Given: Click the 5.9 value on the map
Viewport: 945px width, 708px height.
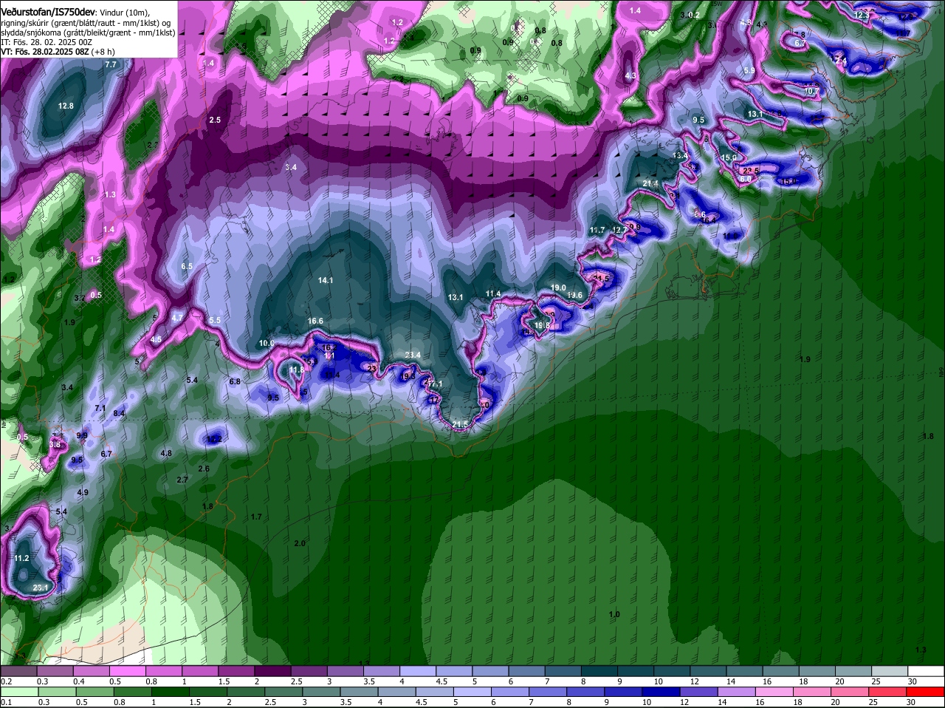Looking at the screenshot, I should pyautogui.click(x=749, y=71).
